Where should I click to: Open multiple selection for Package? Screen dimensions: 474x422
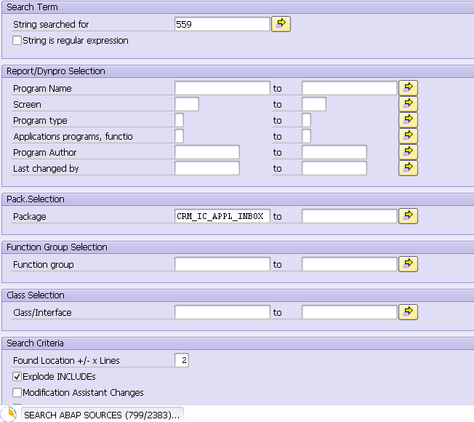coord(408,216)
